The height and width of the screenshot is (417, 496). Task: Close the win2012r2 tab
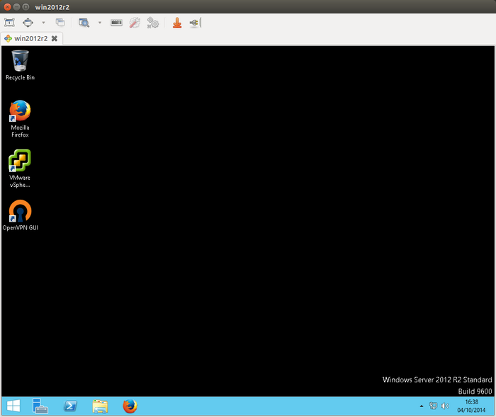pos(55,38)
